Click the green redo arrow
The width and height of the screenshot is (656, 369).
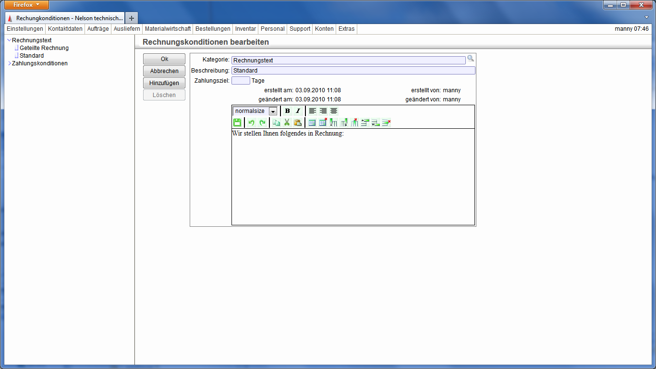coord(262,123)
